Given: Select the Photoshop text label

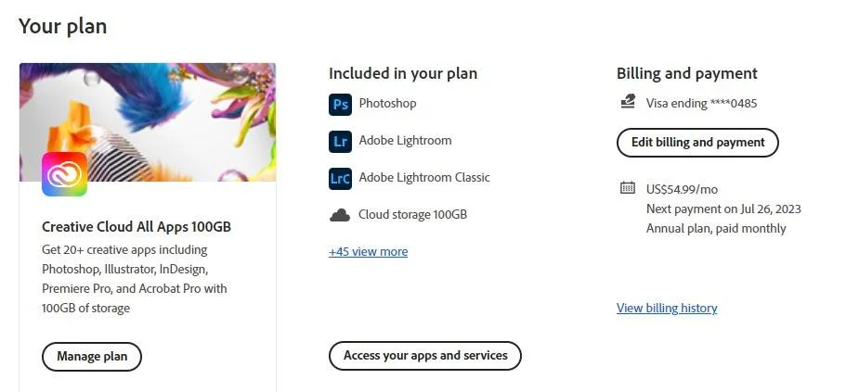Looking at the screenshot, I should point(387,103).
